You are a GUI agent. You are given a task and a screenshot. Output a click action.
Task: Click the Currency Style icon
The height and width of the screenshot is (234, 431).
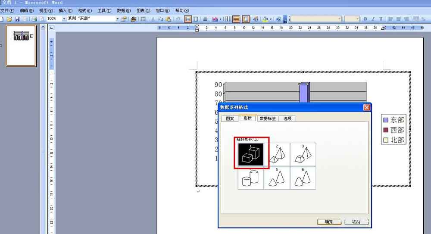point(415,19)
